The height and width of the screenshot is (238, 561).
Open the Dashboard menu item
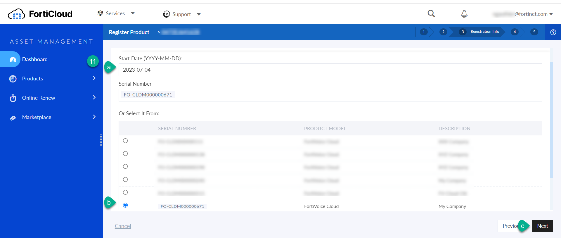(35, 59)
